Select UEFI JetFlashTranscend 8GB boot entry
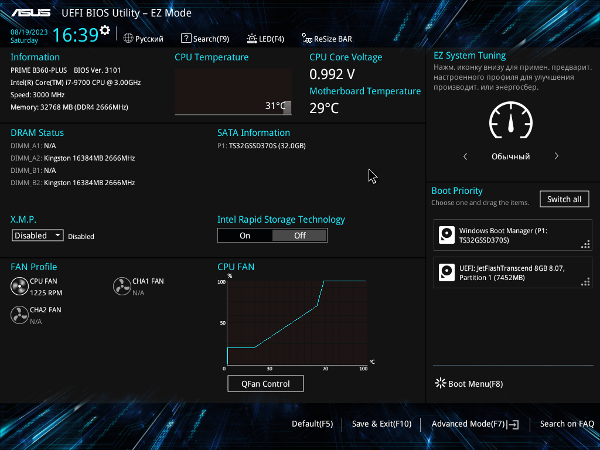 [513, 272]
